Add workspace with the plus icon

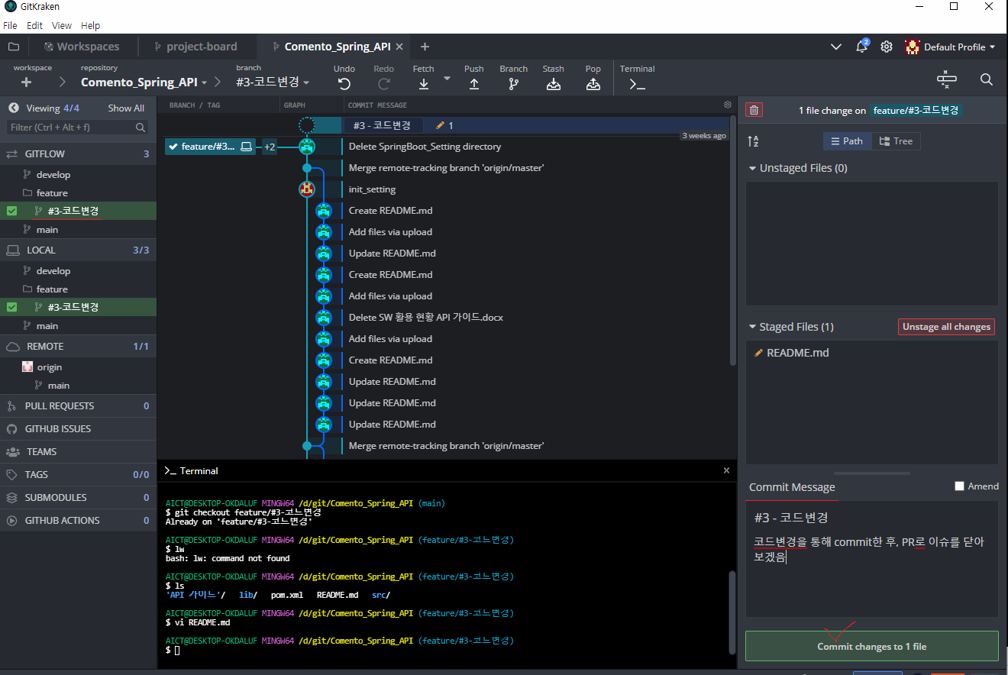(x=27, y=82)
